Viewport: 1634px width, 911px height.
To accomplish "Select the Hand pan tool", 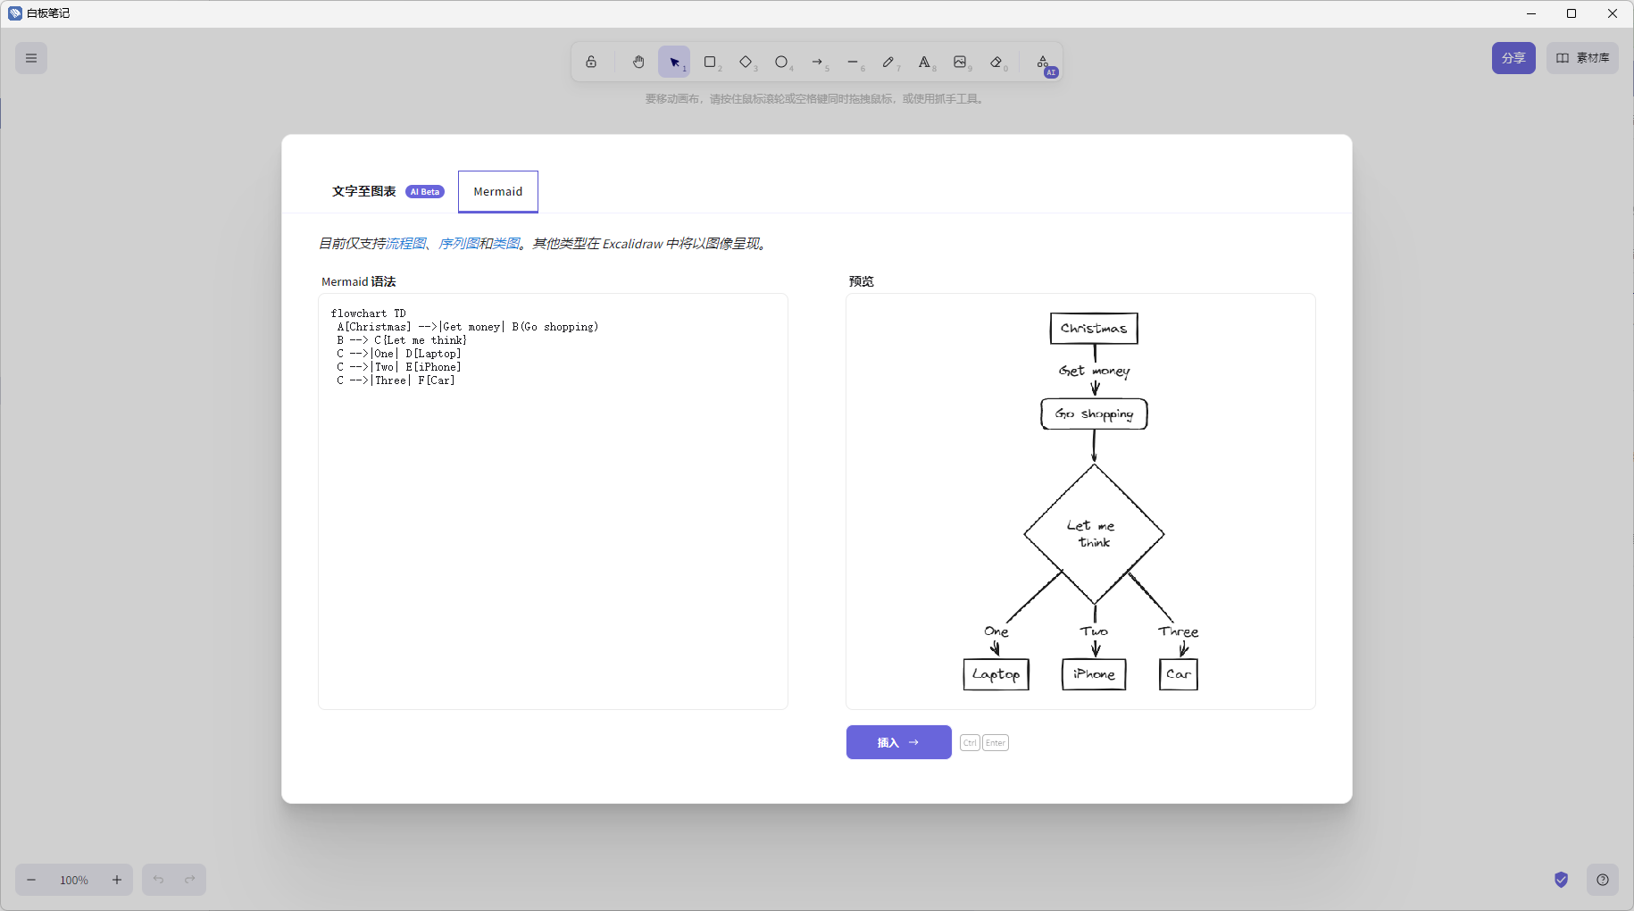I will pos(638,62).
